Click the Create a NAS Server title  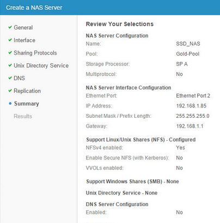(34, 8)
